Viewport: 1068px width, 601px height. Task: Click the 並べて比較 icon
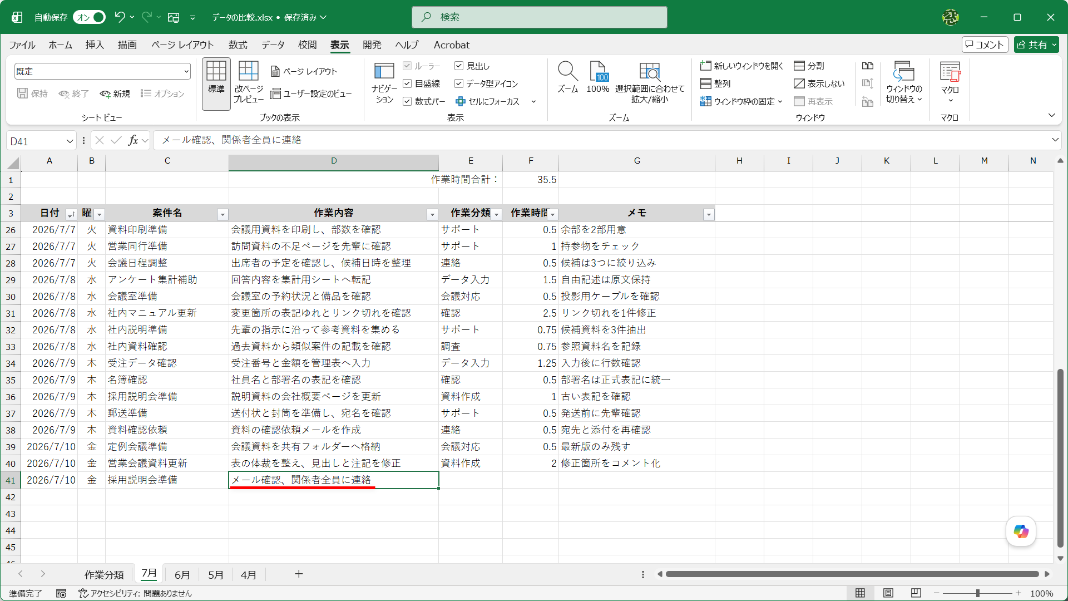(868, 66)
